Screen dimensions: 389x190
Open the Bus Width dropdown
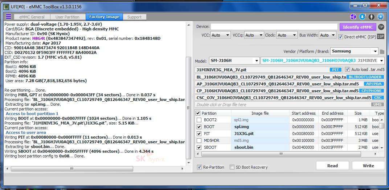click(x=328, y=35)
